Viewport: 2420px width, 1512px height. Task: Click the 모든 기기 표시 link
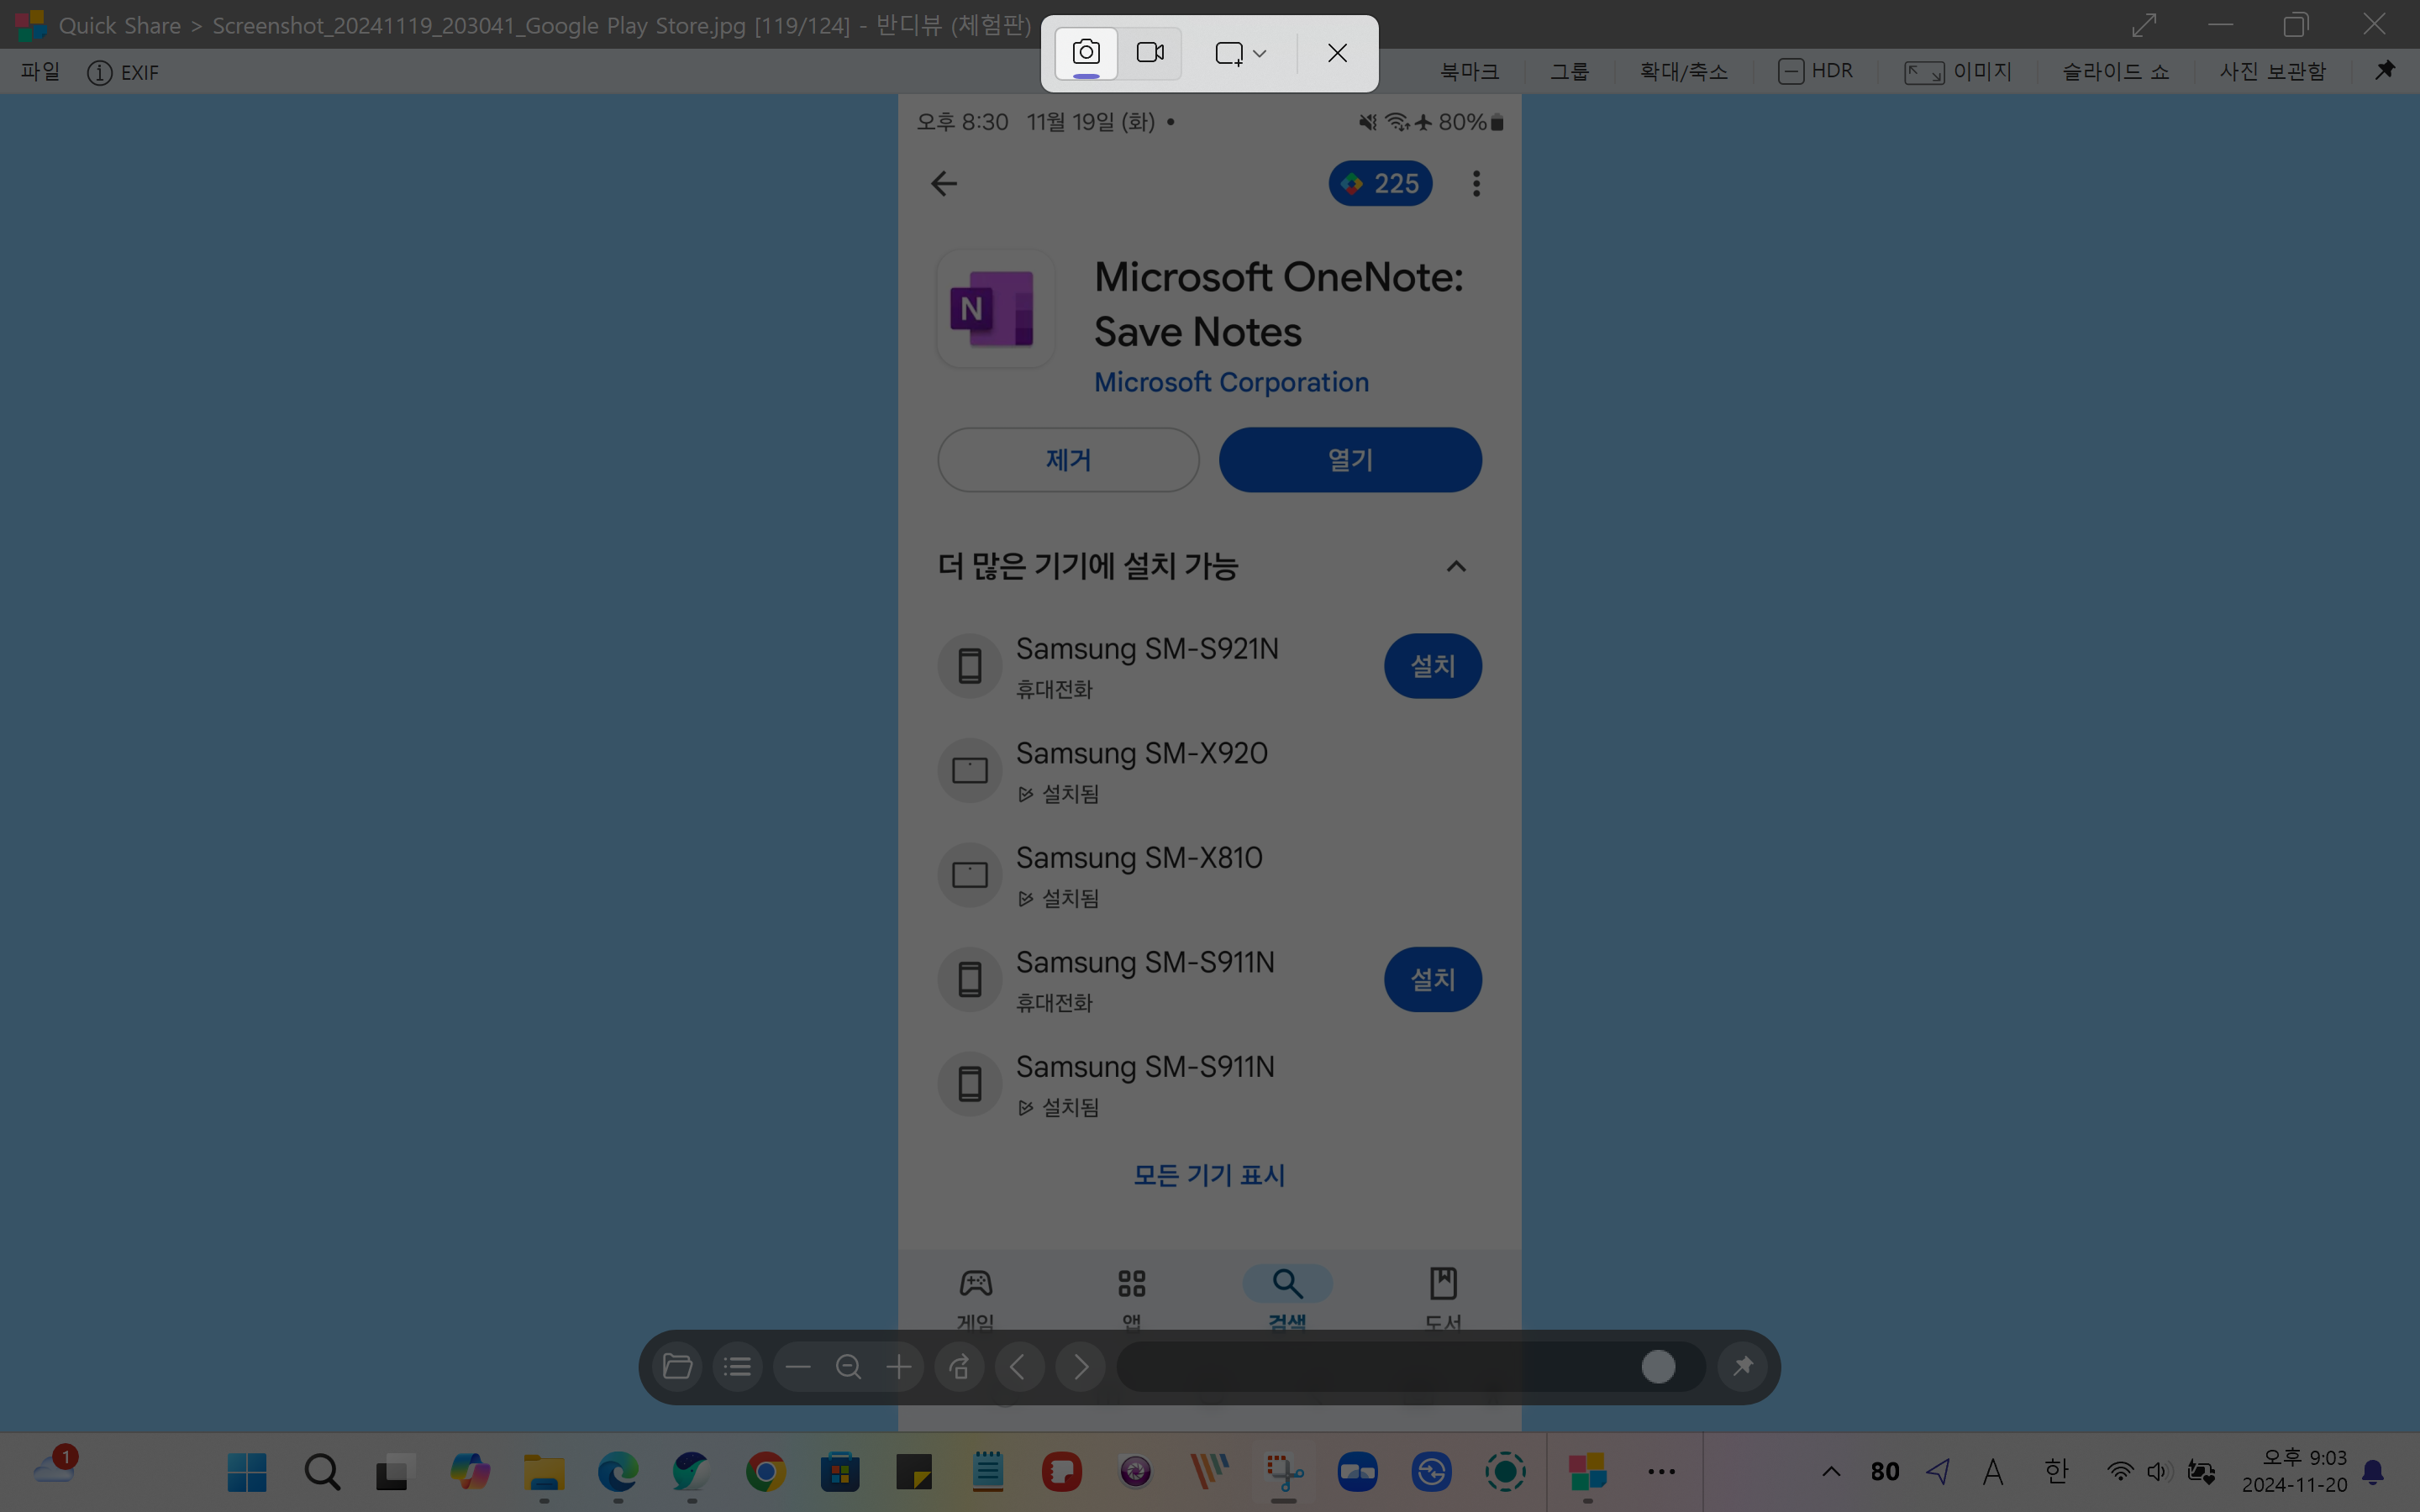(1209, 1175)
